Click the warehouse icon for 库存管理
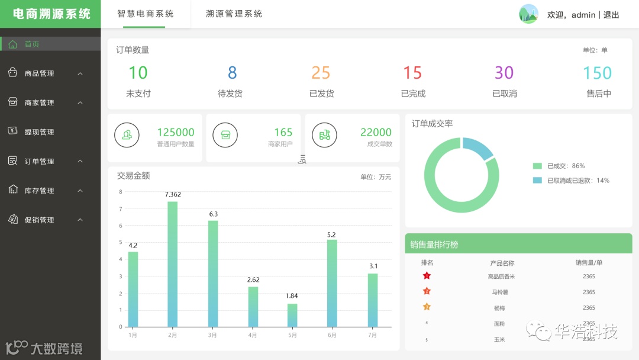The height and width of the screenshot is (360, 639). (x=12, y=189)
